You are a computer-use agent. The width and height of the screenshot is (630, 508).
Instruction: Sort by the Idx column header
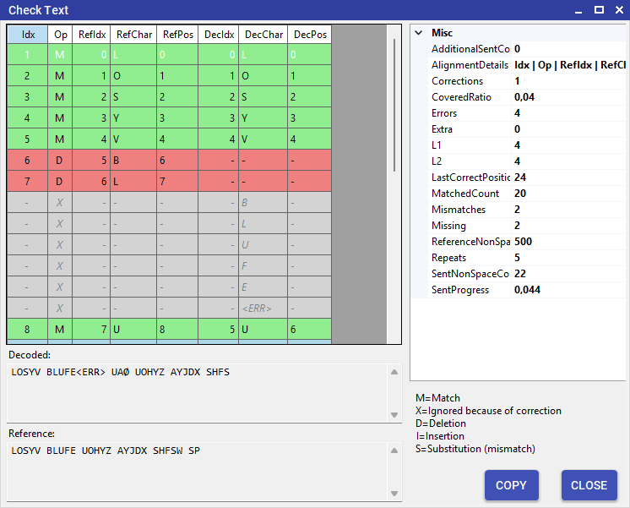pyautogui.click(x=28, y=35)
